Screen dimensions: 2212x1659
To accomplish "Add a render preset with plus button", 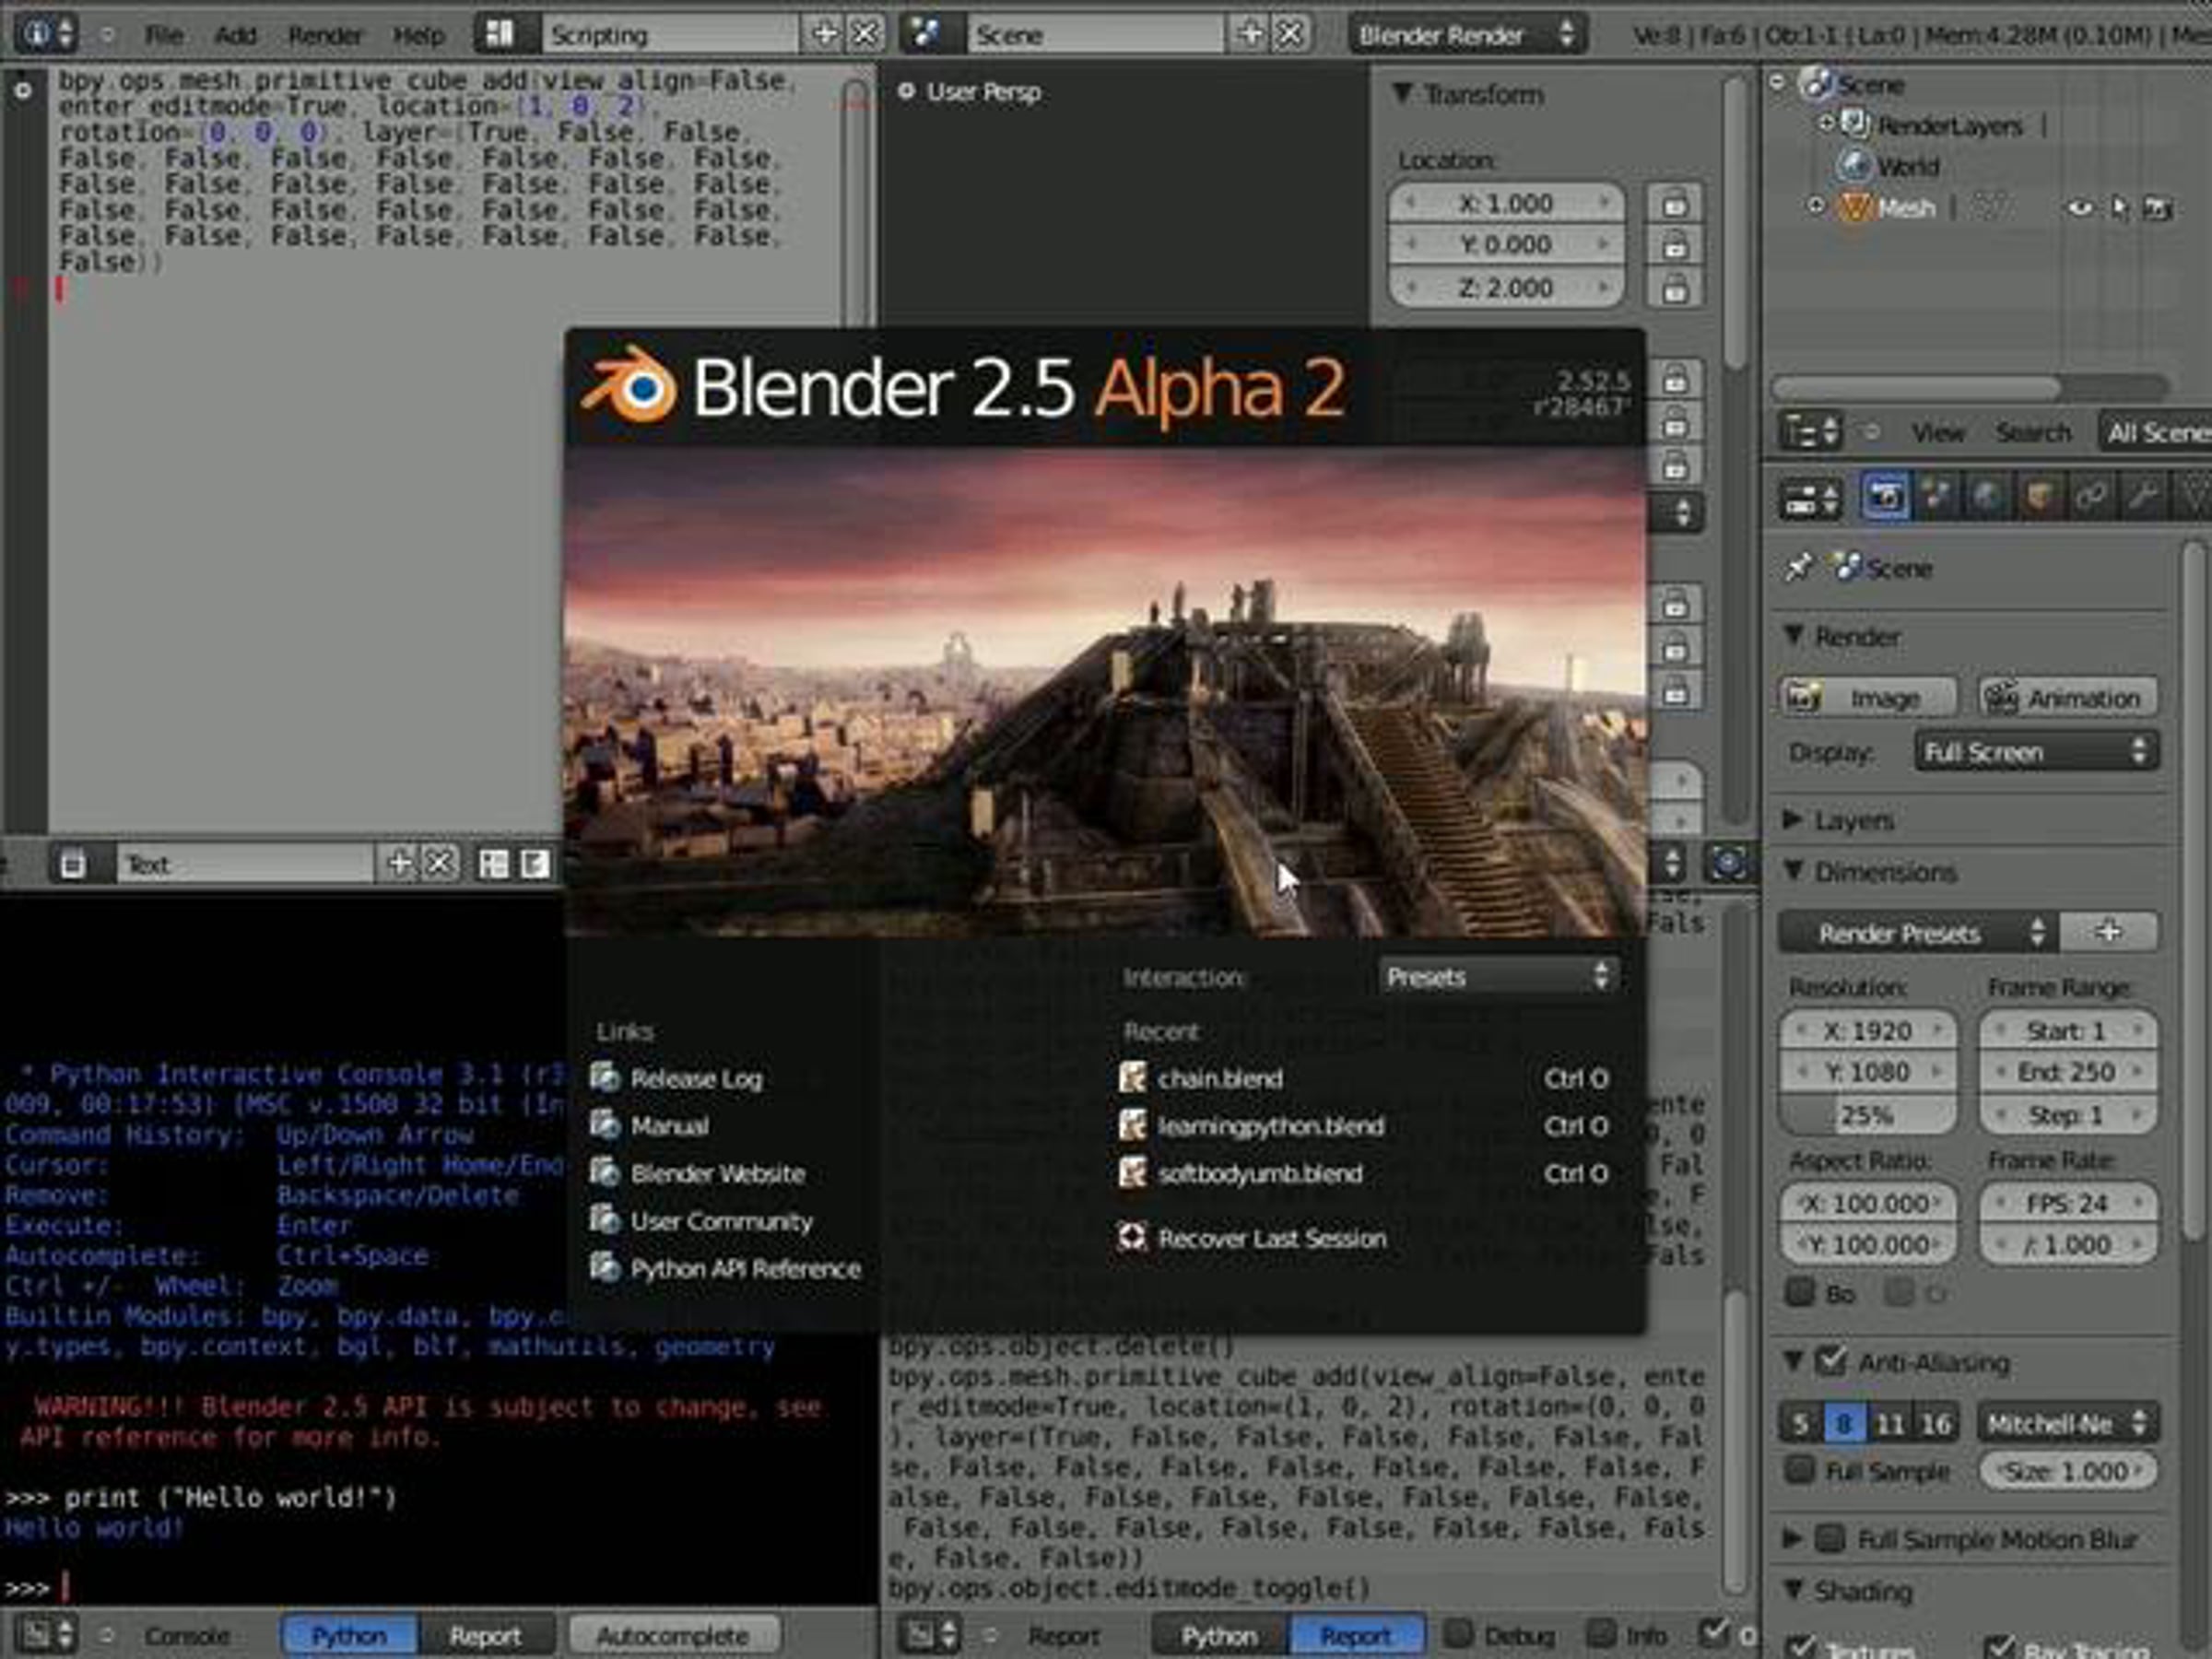I will [x=2108, y=932].
